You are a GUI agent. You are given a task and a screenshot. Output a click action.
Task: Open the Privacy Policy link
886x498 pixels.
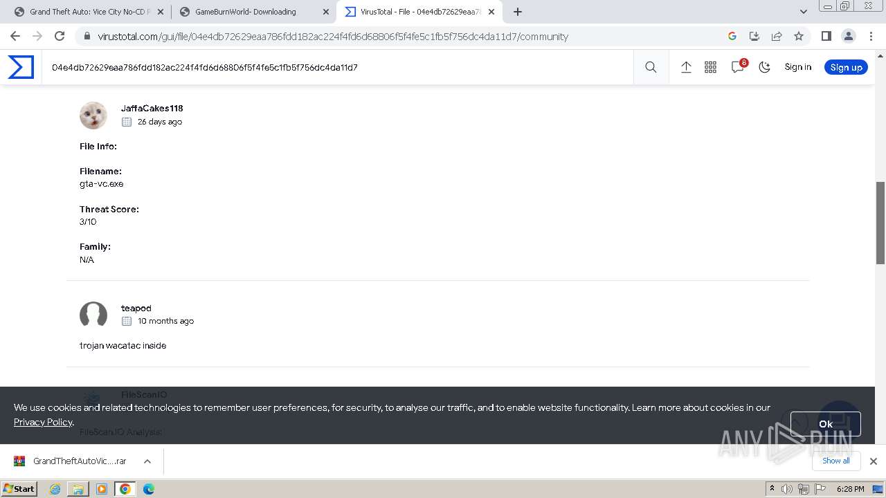(43, 422)
